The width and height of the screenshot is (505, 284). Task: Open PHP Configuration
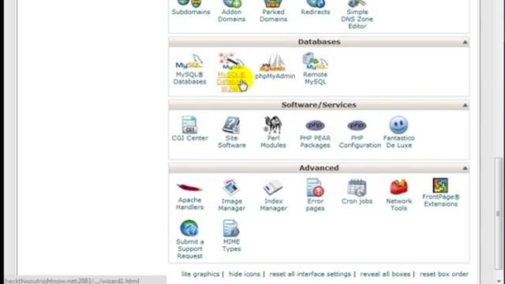coord(360,133)
